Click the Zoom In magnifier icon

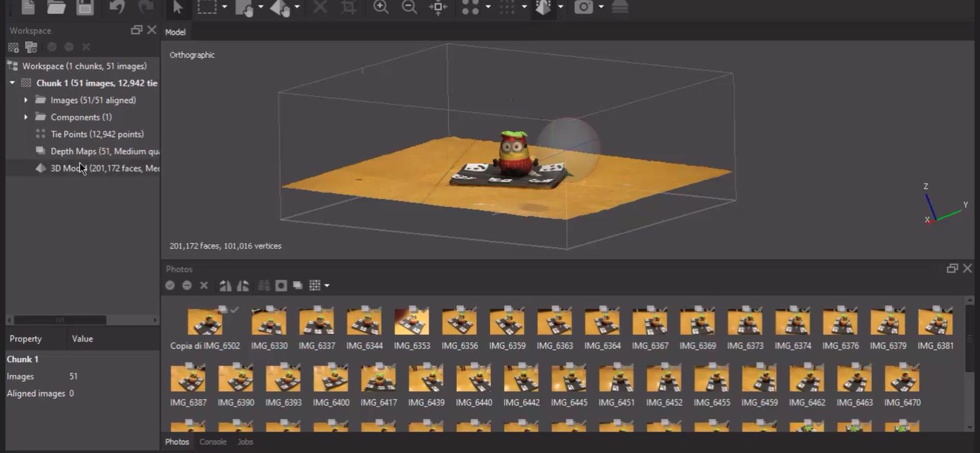(381, 7)
